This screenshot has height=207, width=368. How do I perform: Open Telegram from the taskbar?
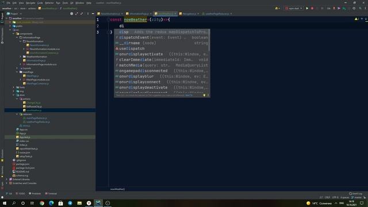[70, 203]
